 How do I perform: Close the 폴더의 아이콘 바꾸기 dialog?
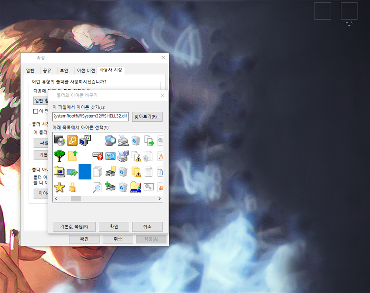[x=163, y=95]
